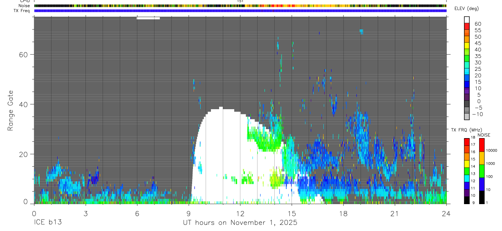Click the blue TX Freq strip above plot
This screenshot has width=502, height=231.
click(x=240, y=11)
